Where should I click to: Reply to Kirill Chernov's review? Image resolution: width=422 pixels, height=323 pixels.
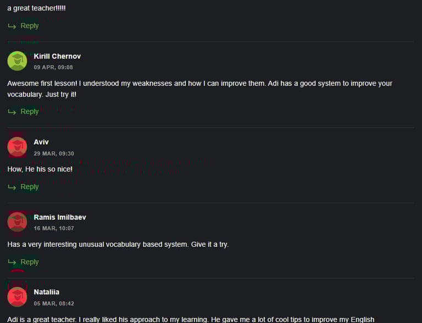(30, 111)
